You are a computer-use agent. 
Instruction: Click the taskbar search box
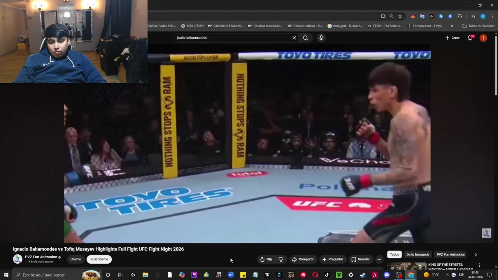(57, 275)
